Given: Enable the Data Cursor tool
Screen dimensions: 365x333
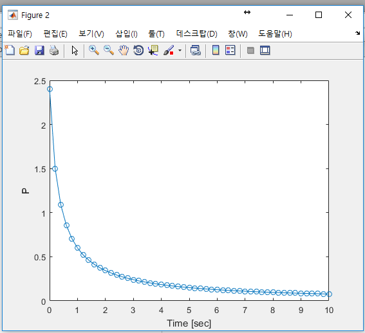Looking at the screenshot, I should 153,50.
